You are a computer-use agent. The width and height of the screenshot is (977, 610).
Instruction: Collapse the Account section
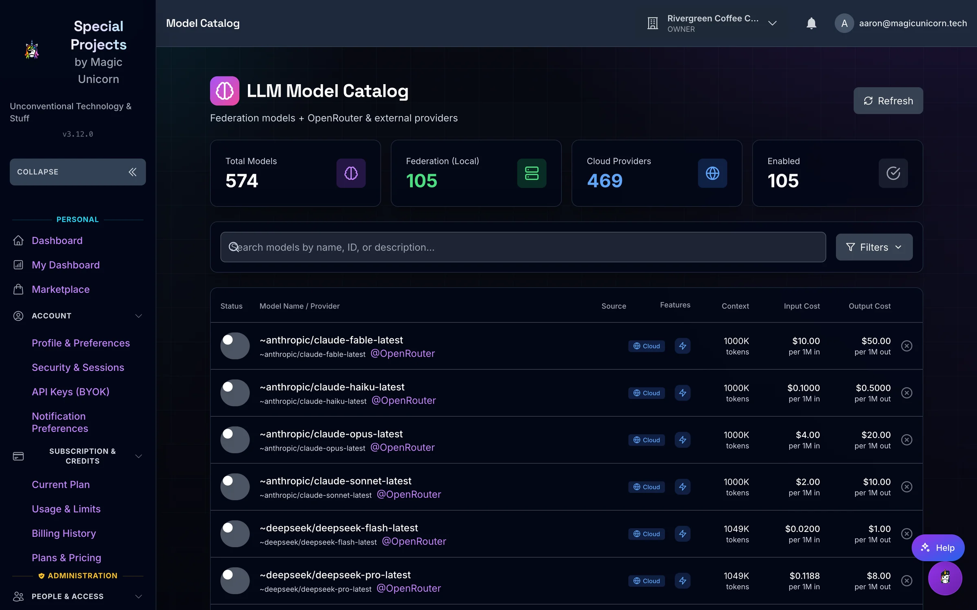[x=78, y=316]
